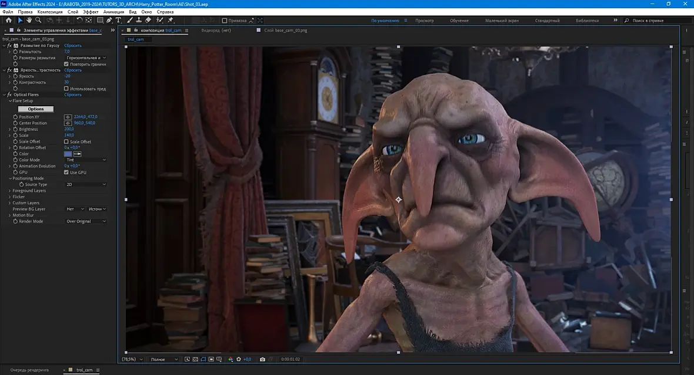Image resolution: width=694 pixels, height=375 pixels.
Task: Click the snapshot camera icon
Action: tap(262, 360)
